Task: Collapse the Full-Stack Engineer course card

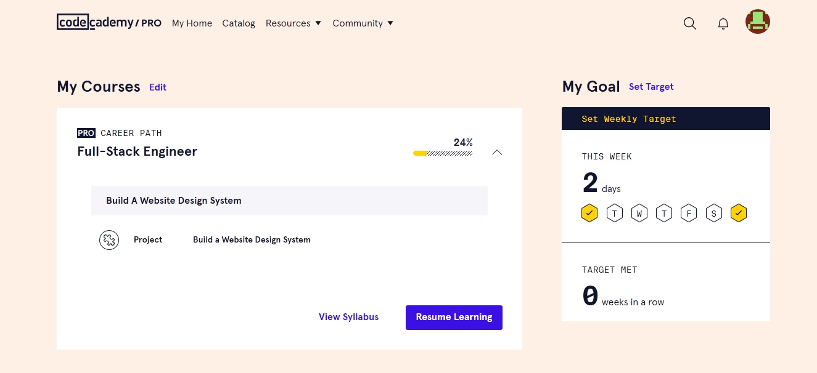Action: coord(497,152)
